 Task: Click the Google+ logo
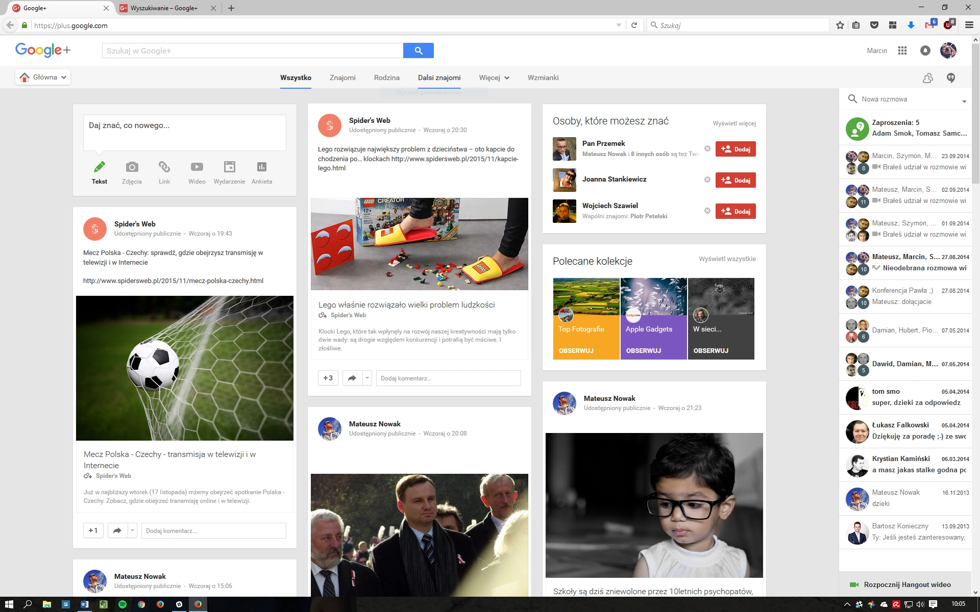[x=43, y=50]
